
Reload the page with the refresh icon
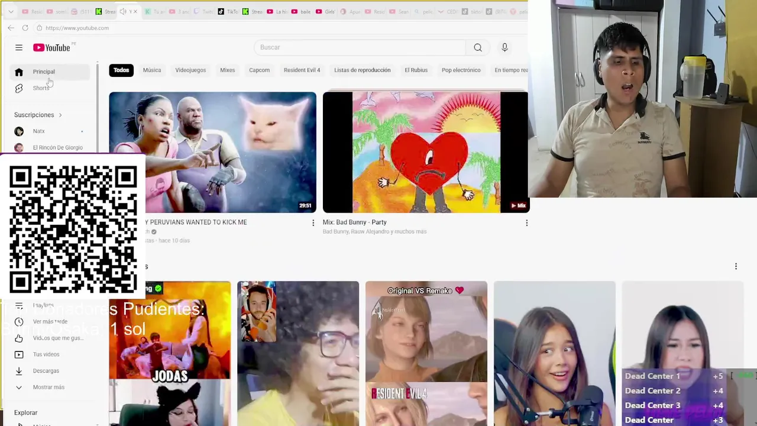pos(25,28)
